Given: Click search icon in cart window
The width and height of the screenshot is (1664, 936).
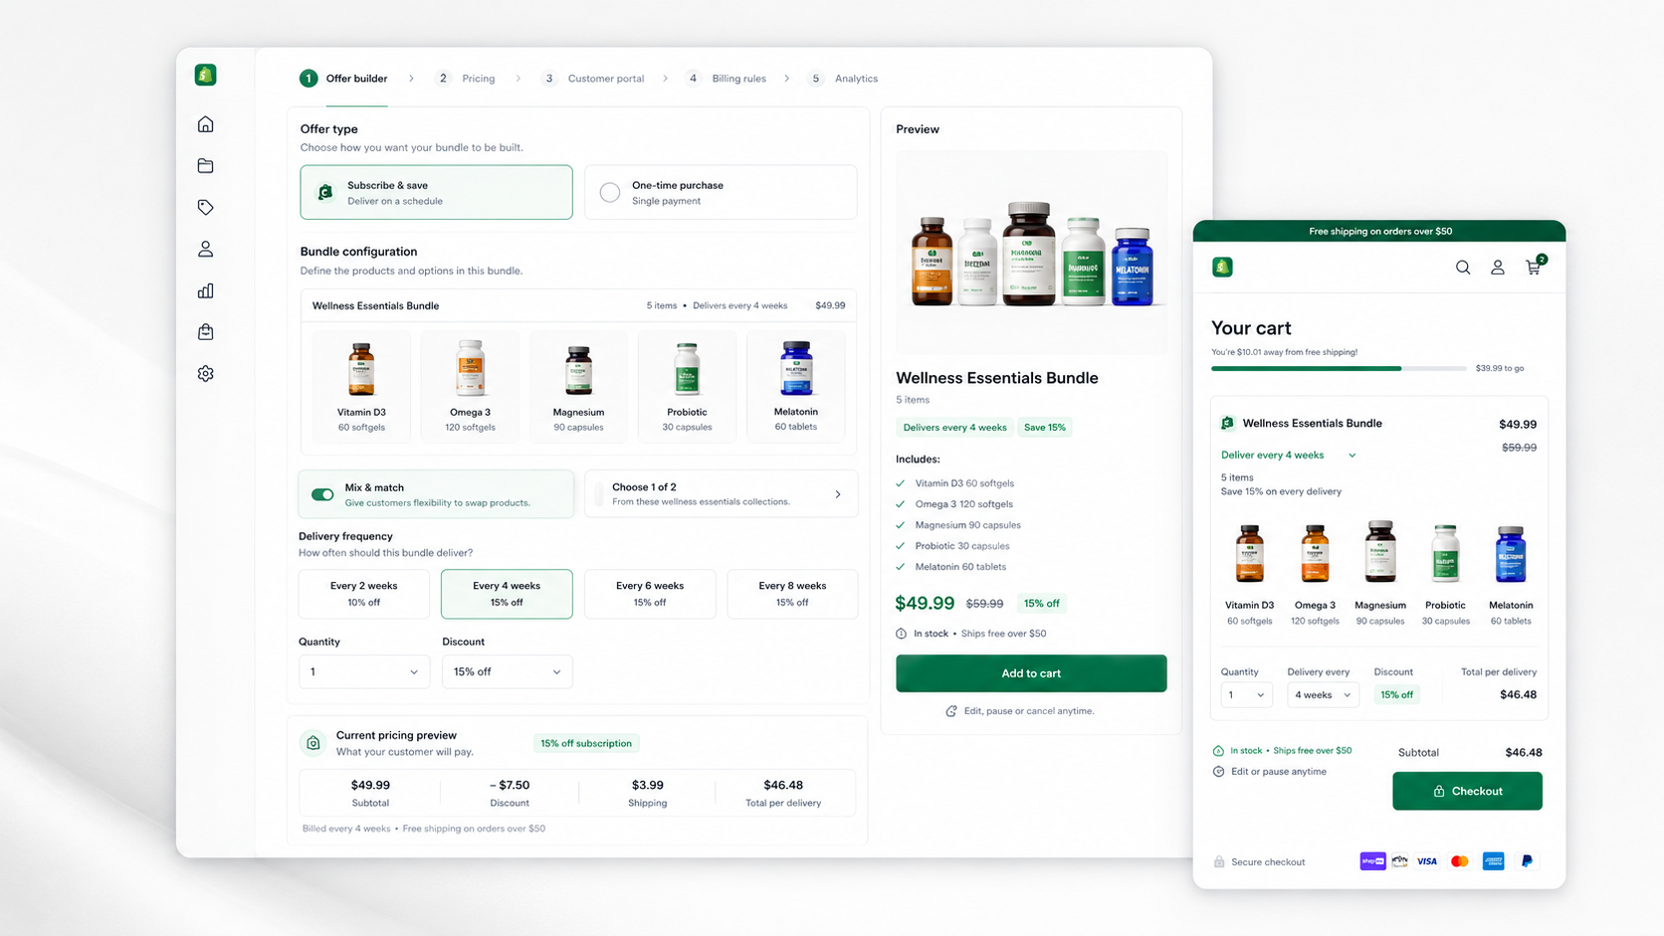Looking at the screenshot, I should 1463,268.
